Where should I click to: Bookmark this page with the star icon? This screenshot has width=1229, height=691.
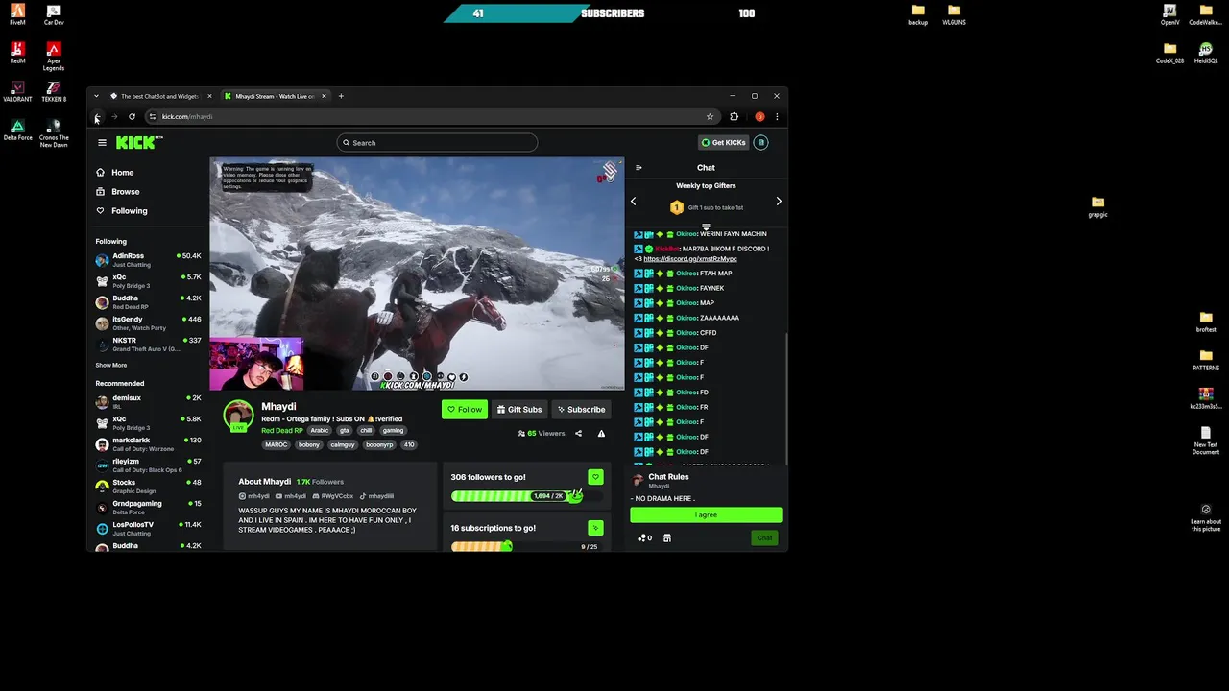[710, 117]
